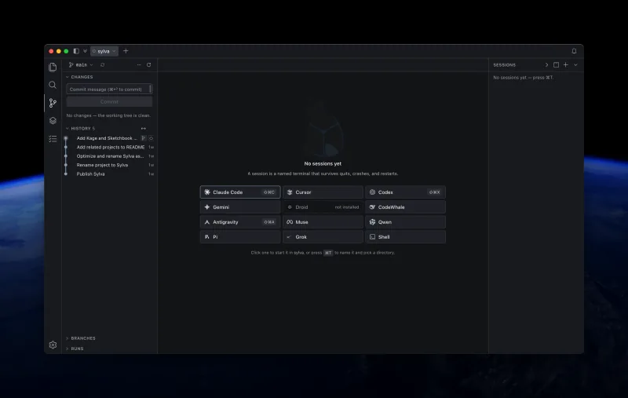Start a Cursor session
Viewport: 628px width, 398px height.
pos(323,192)
